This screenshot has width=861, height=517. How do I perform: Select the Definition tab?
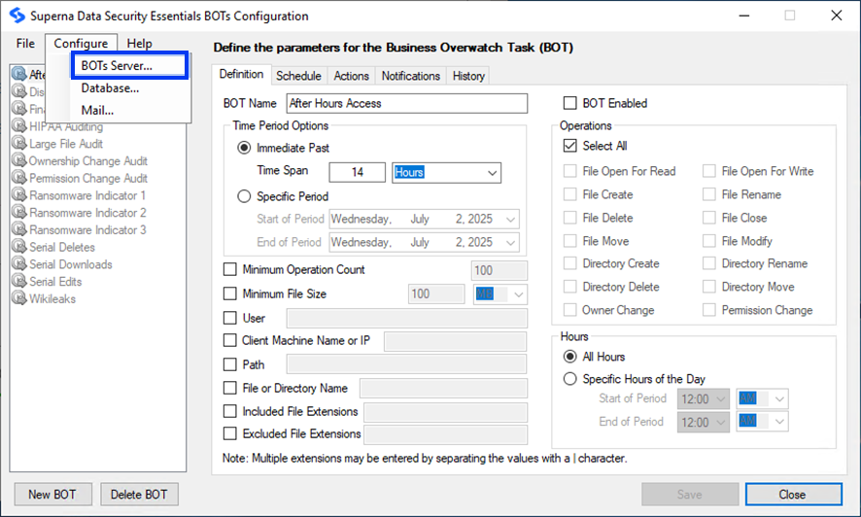click(x=242, y=74)
